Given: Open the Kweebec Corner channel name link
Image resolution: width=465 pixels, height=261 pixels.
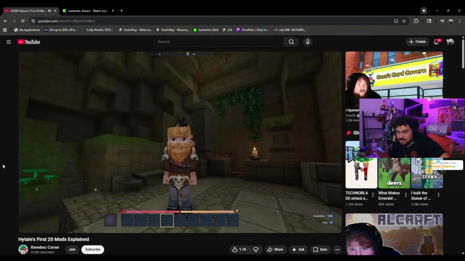Looking at the screenshot, I should 45,247.
